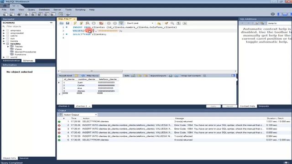The image size is (292, 164).
Task: Click the Revert button
Action: [229, 106]
